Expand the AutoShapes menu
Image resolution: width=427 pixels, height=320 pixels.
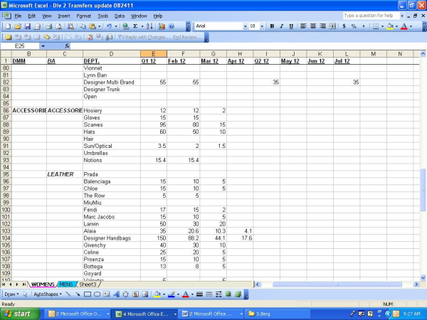click(47, 294)
